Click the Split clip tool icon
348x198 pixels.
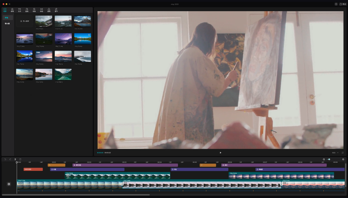pos(15,159)
